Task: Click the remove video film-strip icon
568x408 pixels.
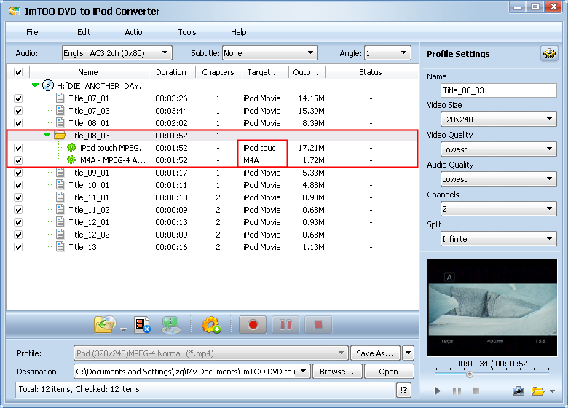Action: click(142, 324)
